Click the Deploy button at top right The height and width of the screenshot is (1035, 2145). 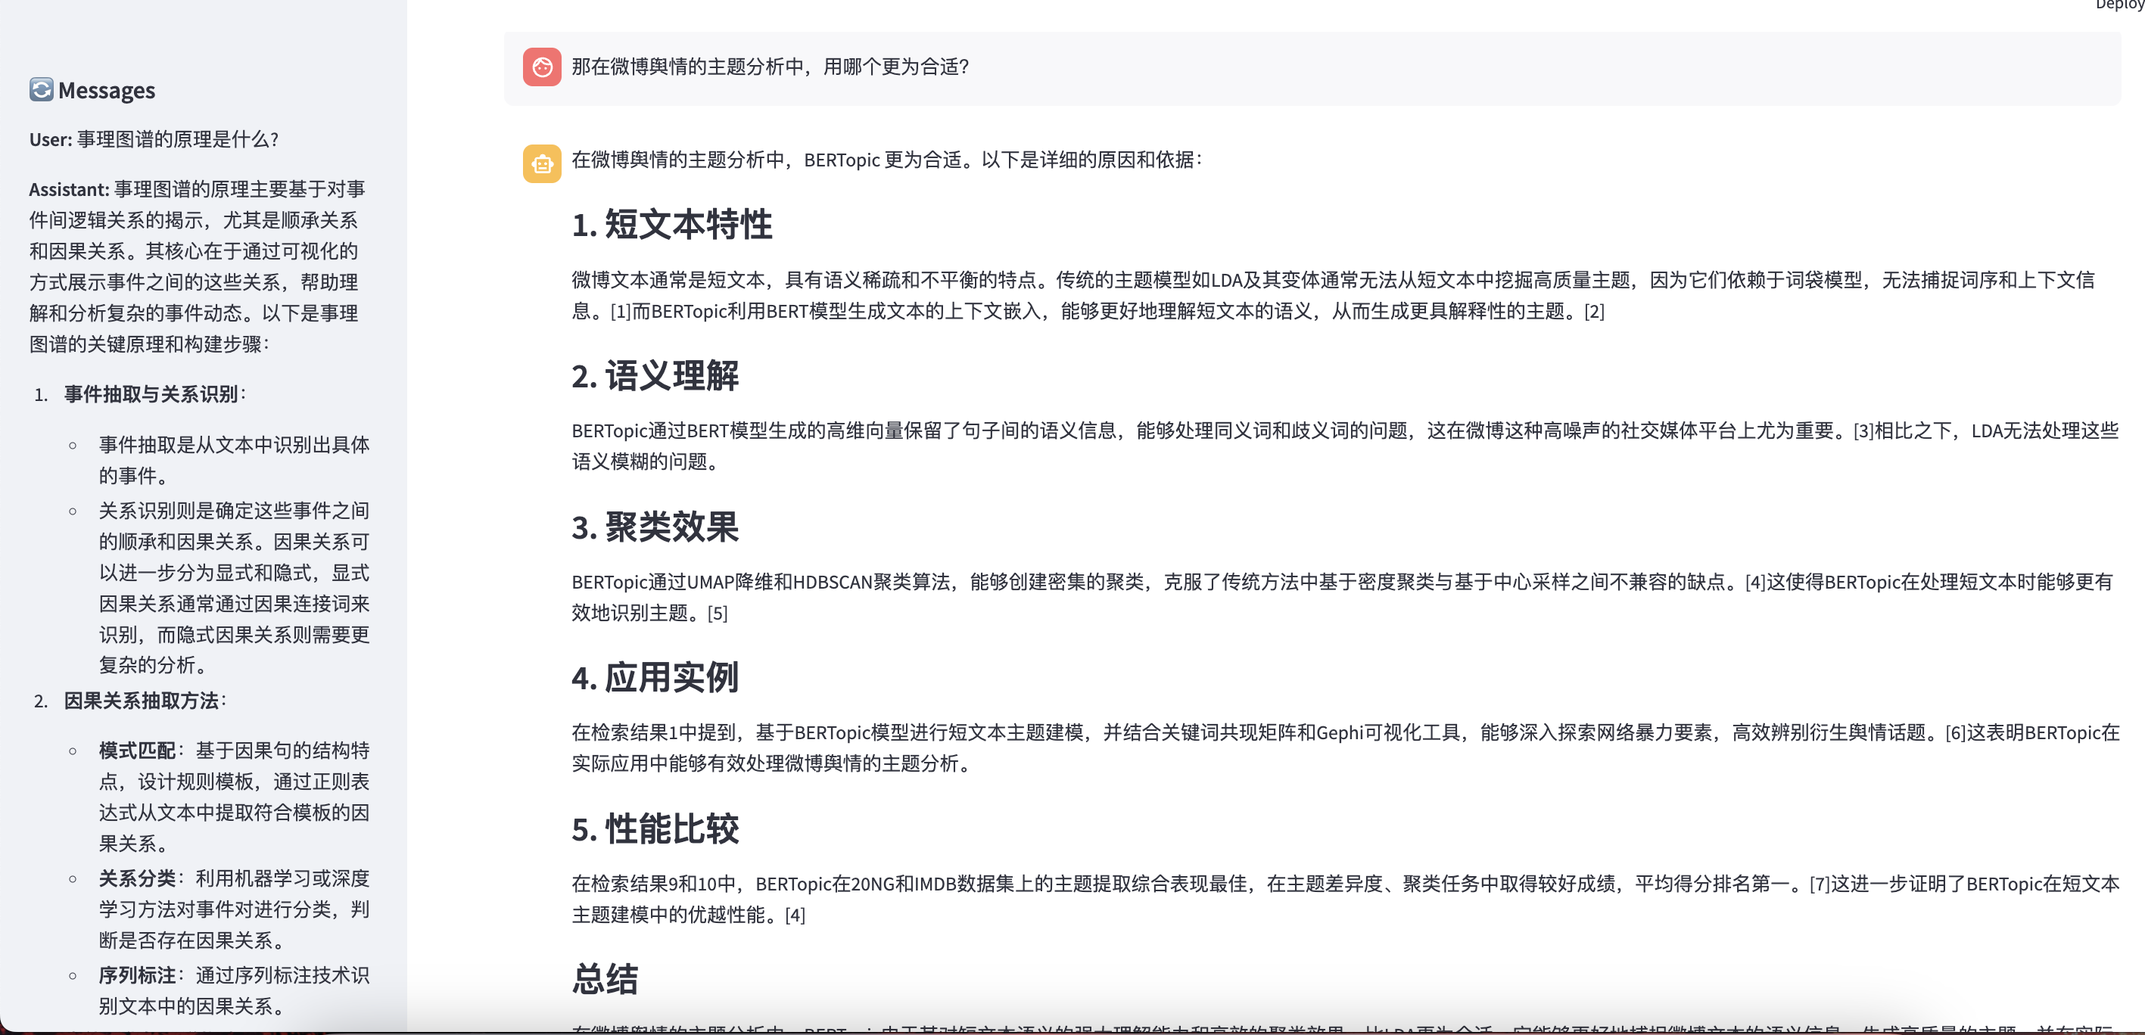(x=2121, y=5)
